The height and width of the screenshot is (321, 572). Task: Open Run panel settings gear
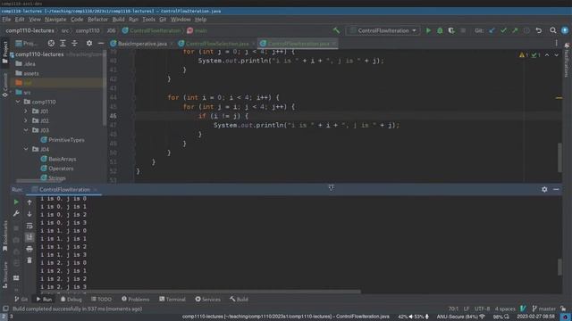(x=544, y=189)
